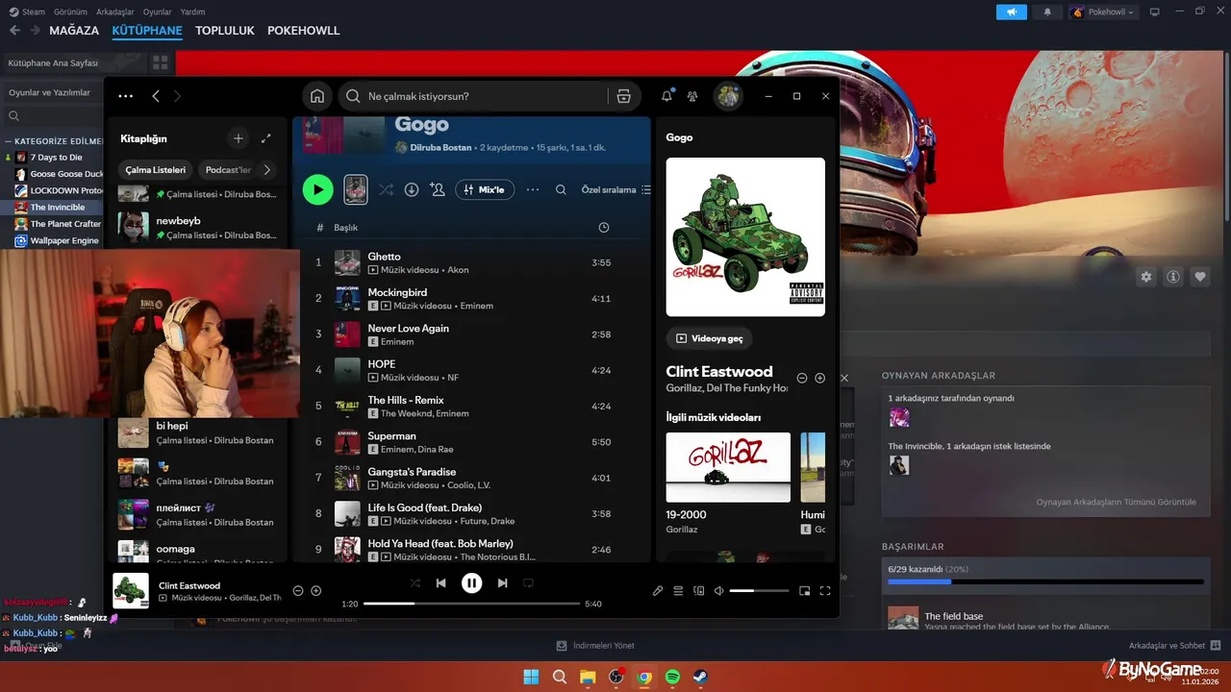Enter Spotify full screen mode

pyautogui.click(x=825, y=591)
